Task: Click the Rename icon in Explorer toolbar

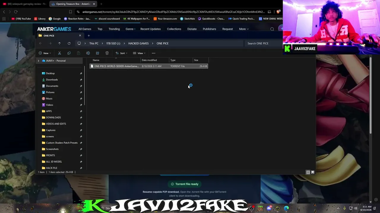Action: click(88, 53)
